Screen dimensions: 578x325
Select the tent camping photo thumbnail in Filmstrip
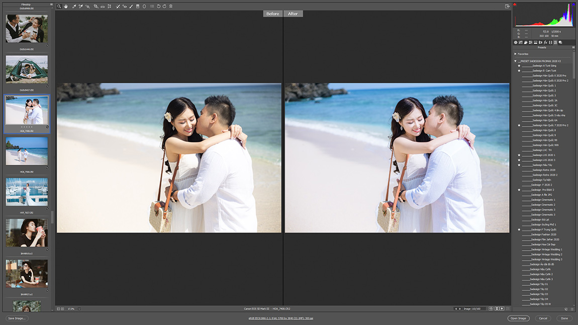tap(27, 69)
